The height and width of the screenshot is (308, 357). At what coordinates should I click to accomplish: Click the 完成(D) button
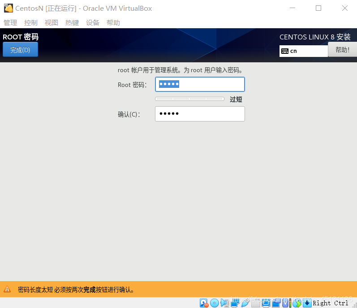pos(20,50)
